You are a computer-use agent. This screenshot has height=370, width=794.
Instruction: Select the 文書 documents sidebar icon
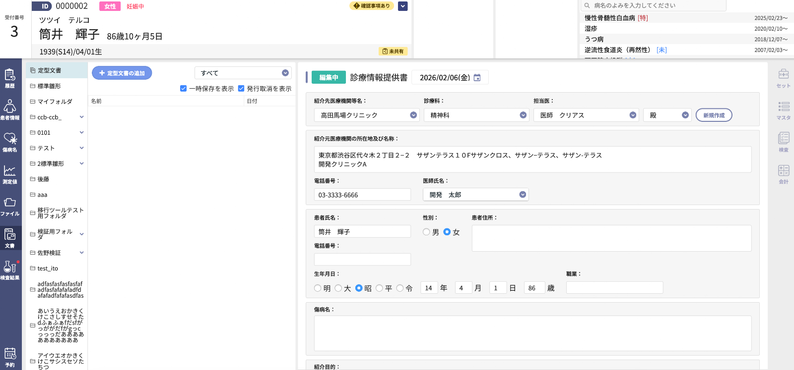click(x=10, y=238)
